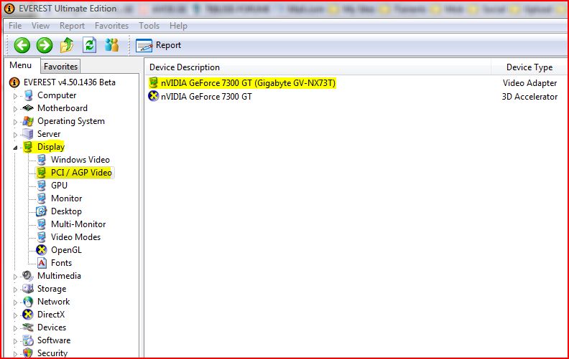This screenshot has height=359, width=569.
Task: Click the 3D Accelerator device type cell
Action: (529, 97)
